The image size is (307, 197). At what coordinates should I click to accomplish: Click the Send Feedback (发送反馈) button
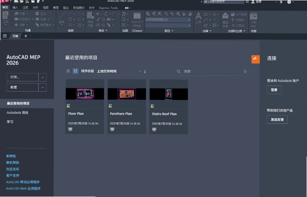(x=277, y=119)
